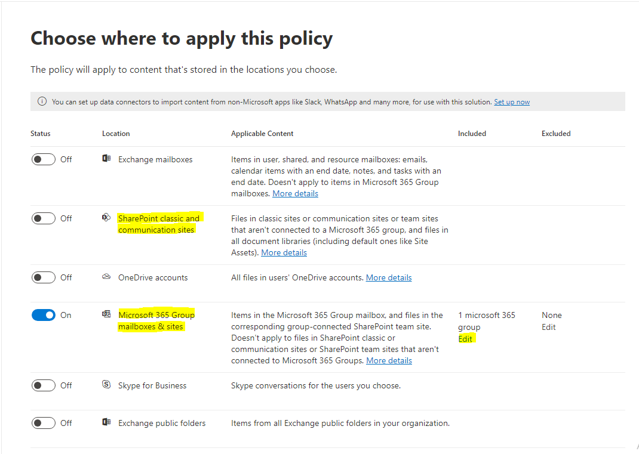Select the Exchange mailboxes location label
This screenshot has width=639, height=454.
click(x=155, y=160)
